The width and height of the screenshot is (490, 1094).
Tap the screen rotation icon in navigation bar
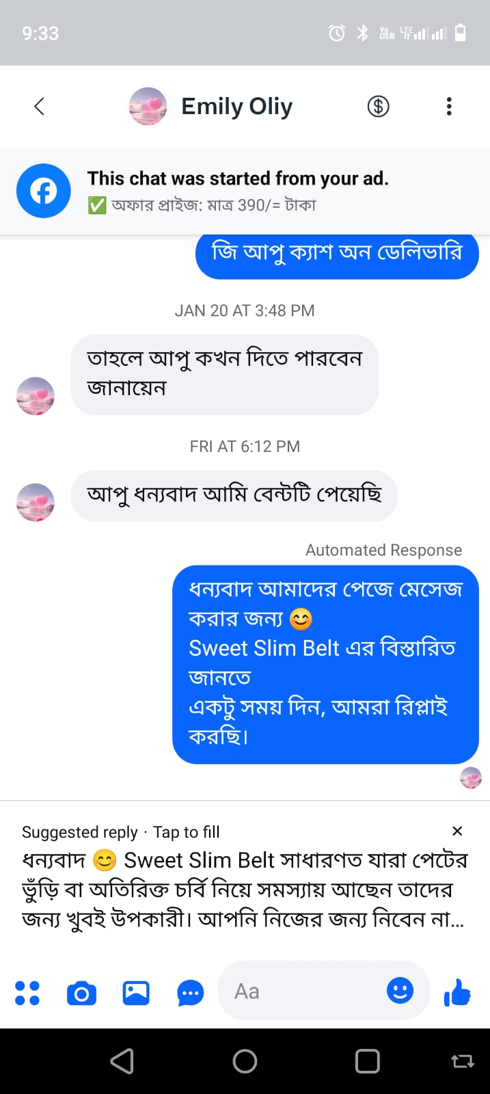coord(462,1061)
